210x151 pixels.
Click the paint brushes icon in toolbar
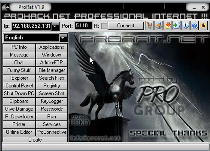(149, 25)
